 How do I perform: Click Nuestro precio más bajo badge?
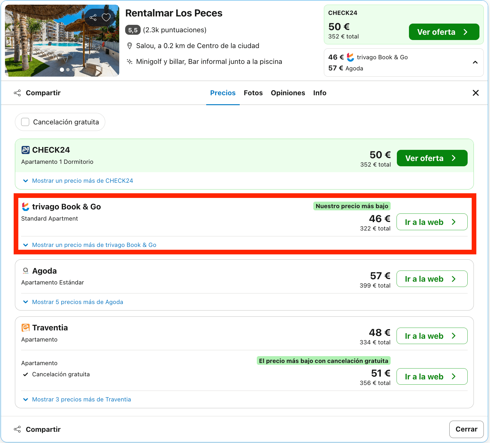(352, 206)
